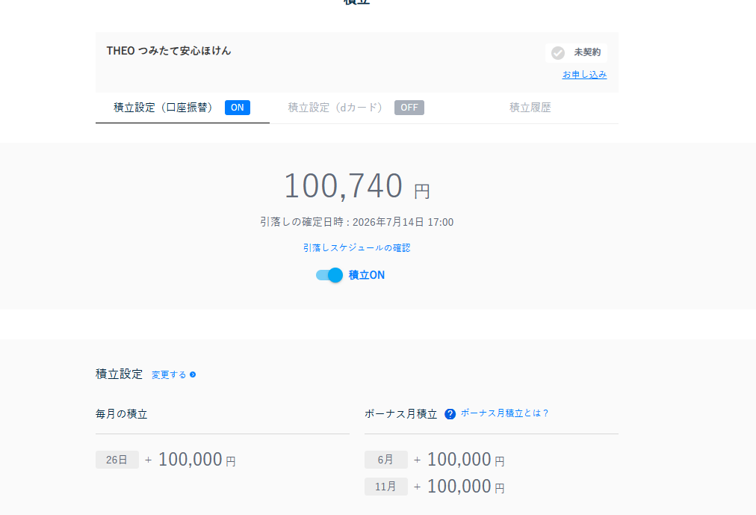Click the 未契約 status label
The height and width of the screenshot is (515, 756).
(587, 52)
